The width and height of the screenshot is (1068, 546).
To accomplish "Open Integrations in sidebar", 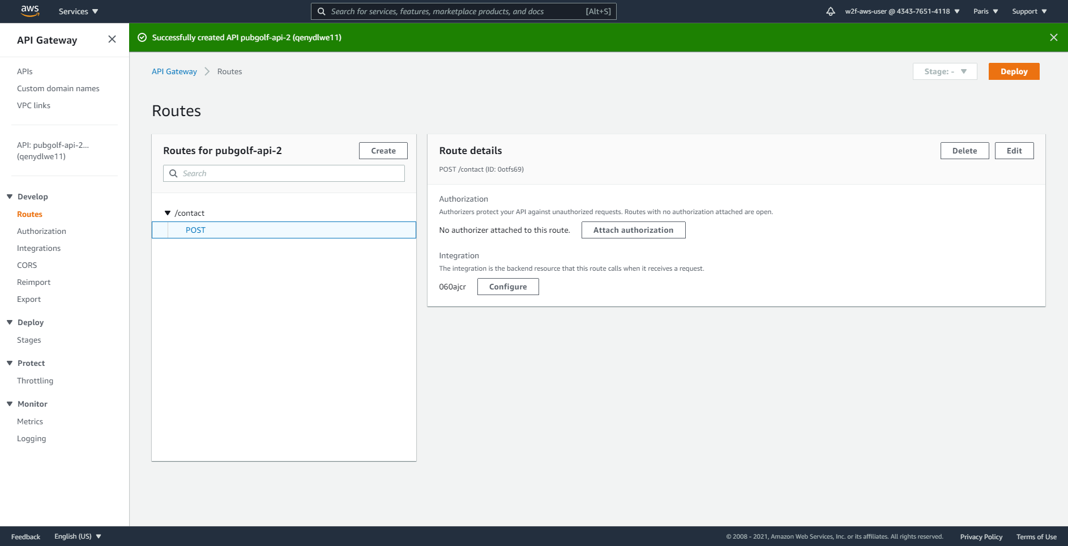I will click(39, 248).
